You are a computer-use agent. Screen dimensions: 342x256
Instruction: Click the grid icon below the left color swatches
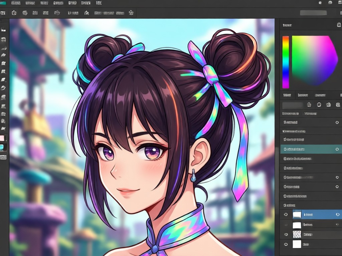pos(3,157)
